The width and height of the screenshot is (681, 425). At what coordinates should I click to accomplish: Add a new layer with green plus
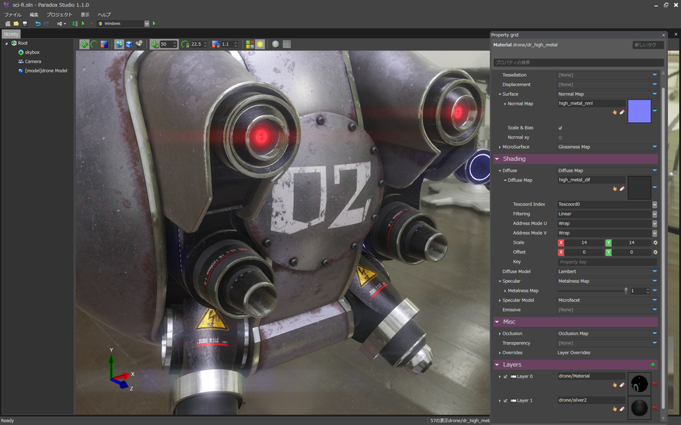pos(653,365)
